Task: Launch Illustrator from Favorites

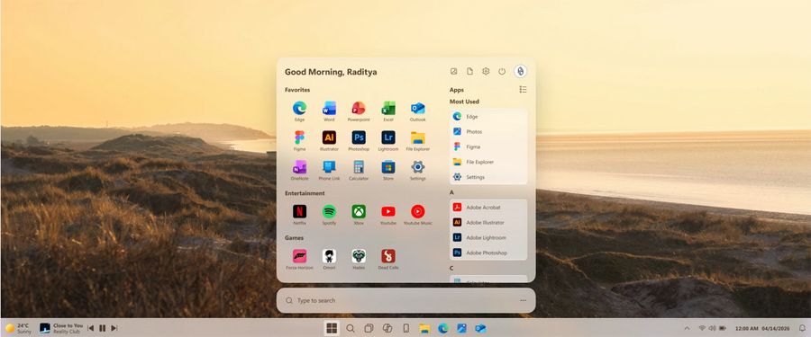Action: pyautogui.click(x=329, y=140)
